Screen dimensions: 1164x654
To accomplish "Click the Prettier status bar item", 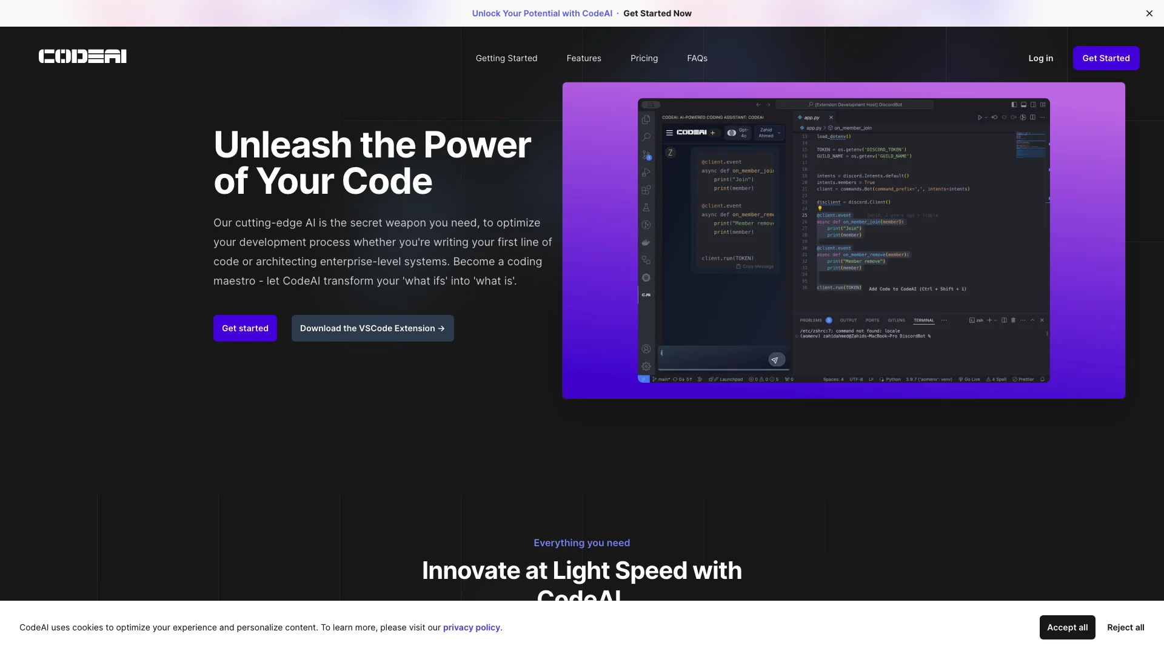I will click(x=1023, y=379).
